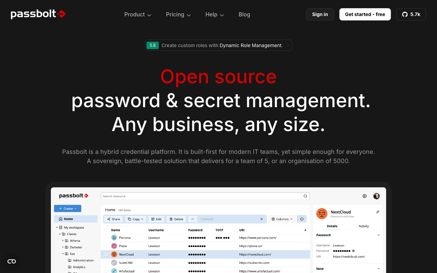This screenshot has width=437, height=273.
Task: Uncheck the NextCloud row checkbox
Action: pos(106,254)
